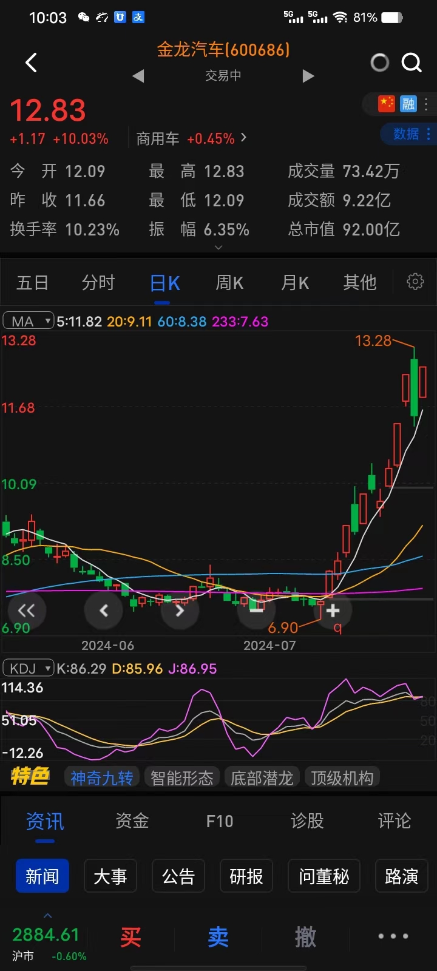This screenshot has height=971, width=437.
Task: Open the MA indicator dropdown
Action: (29, 321)
